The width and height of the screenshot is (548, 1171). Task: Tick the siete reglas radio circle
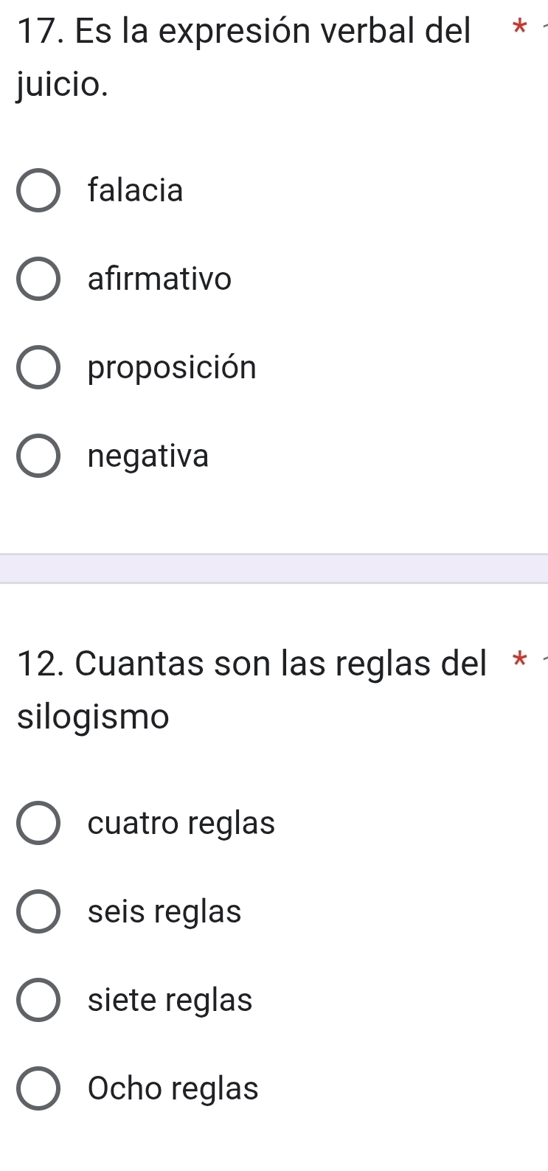[x=38, y=1001]
